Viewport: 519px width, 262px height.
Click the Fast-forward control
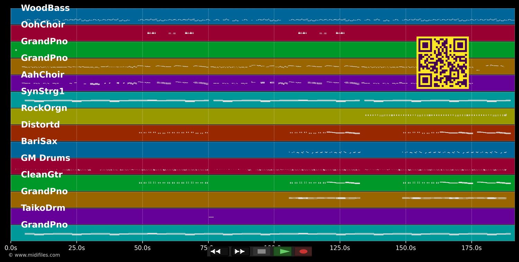coord(239,251)
